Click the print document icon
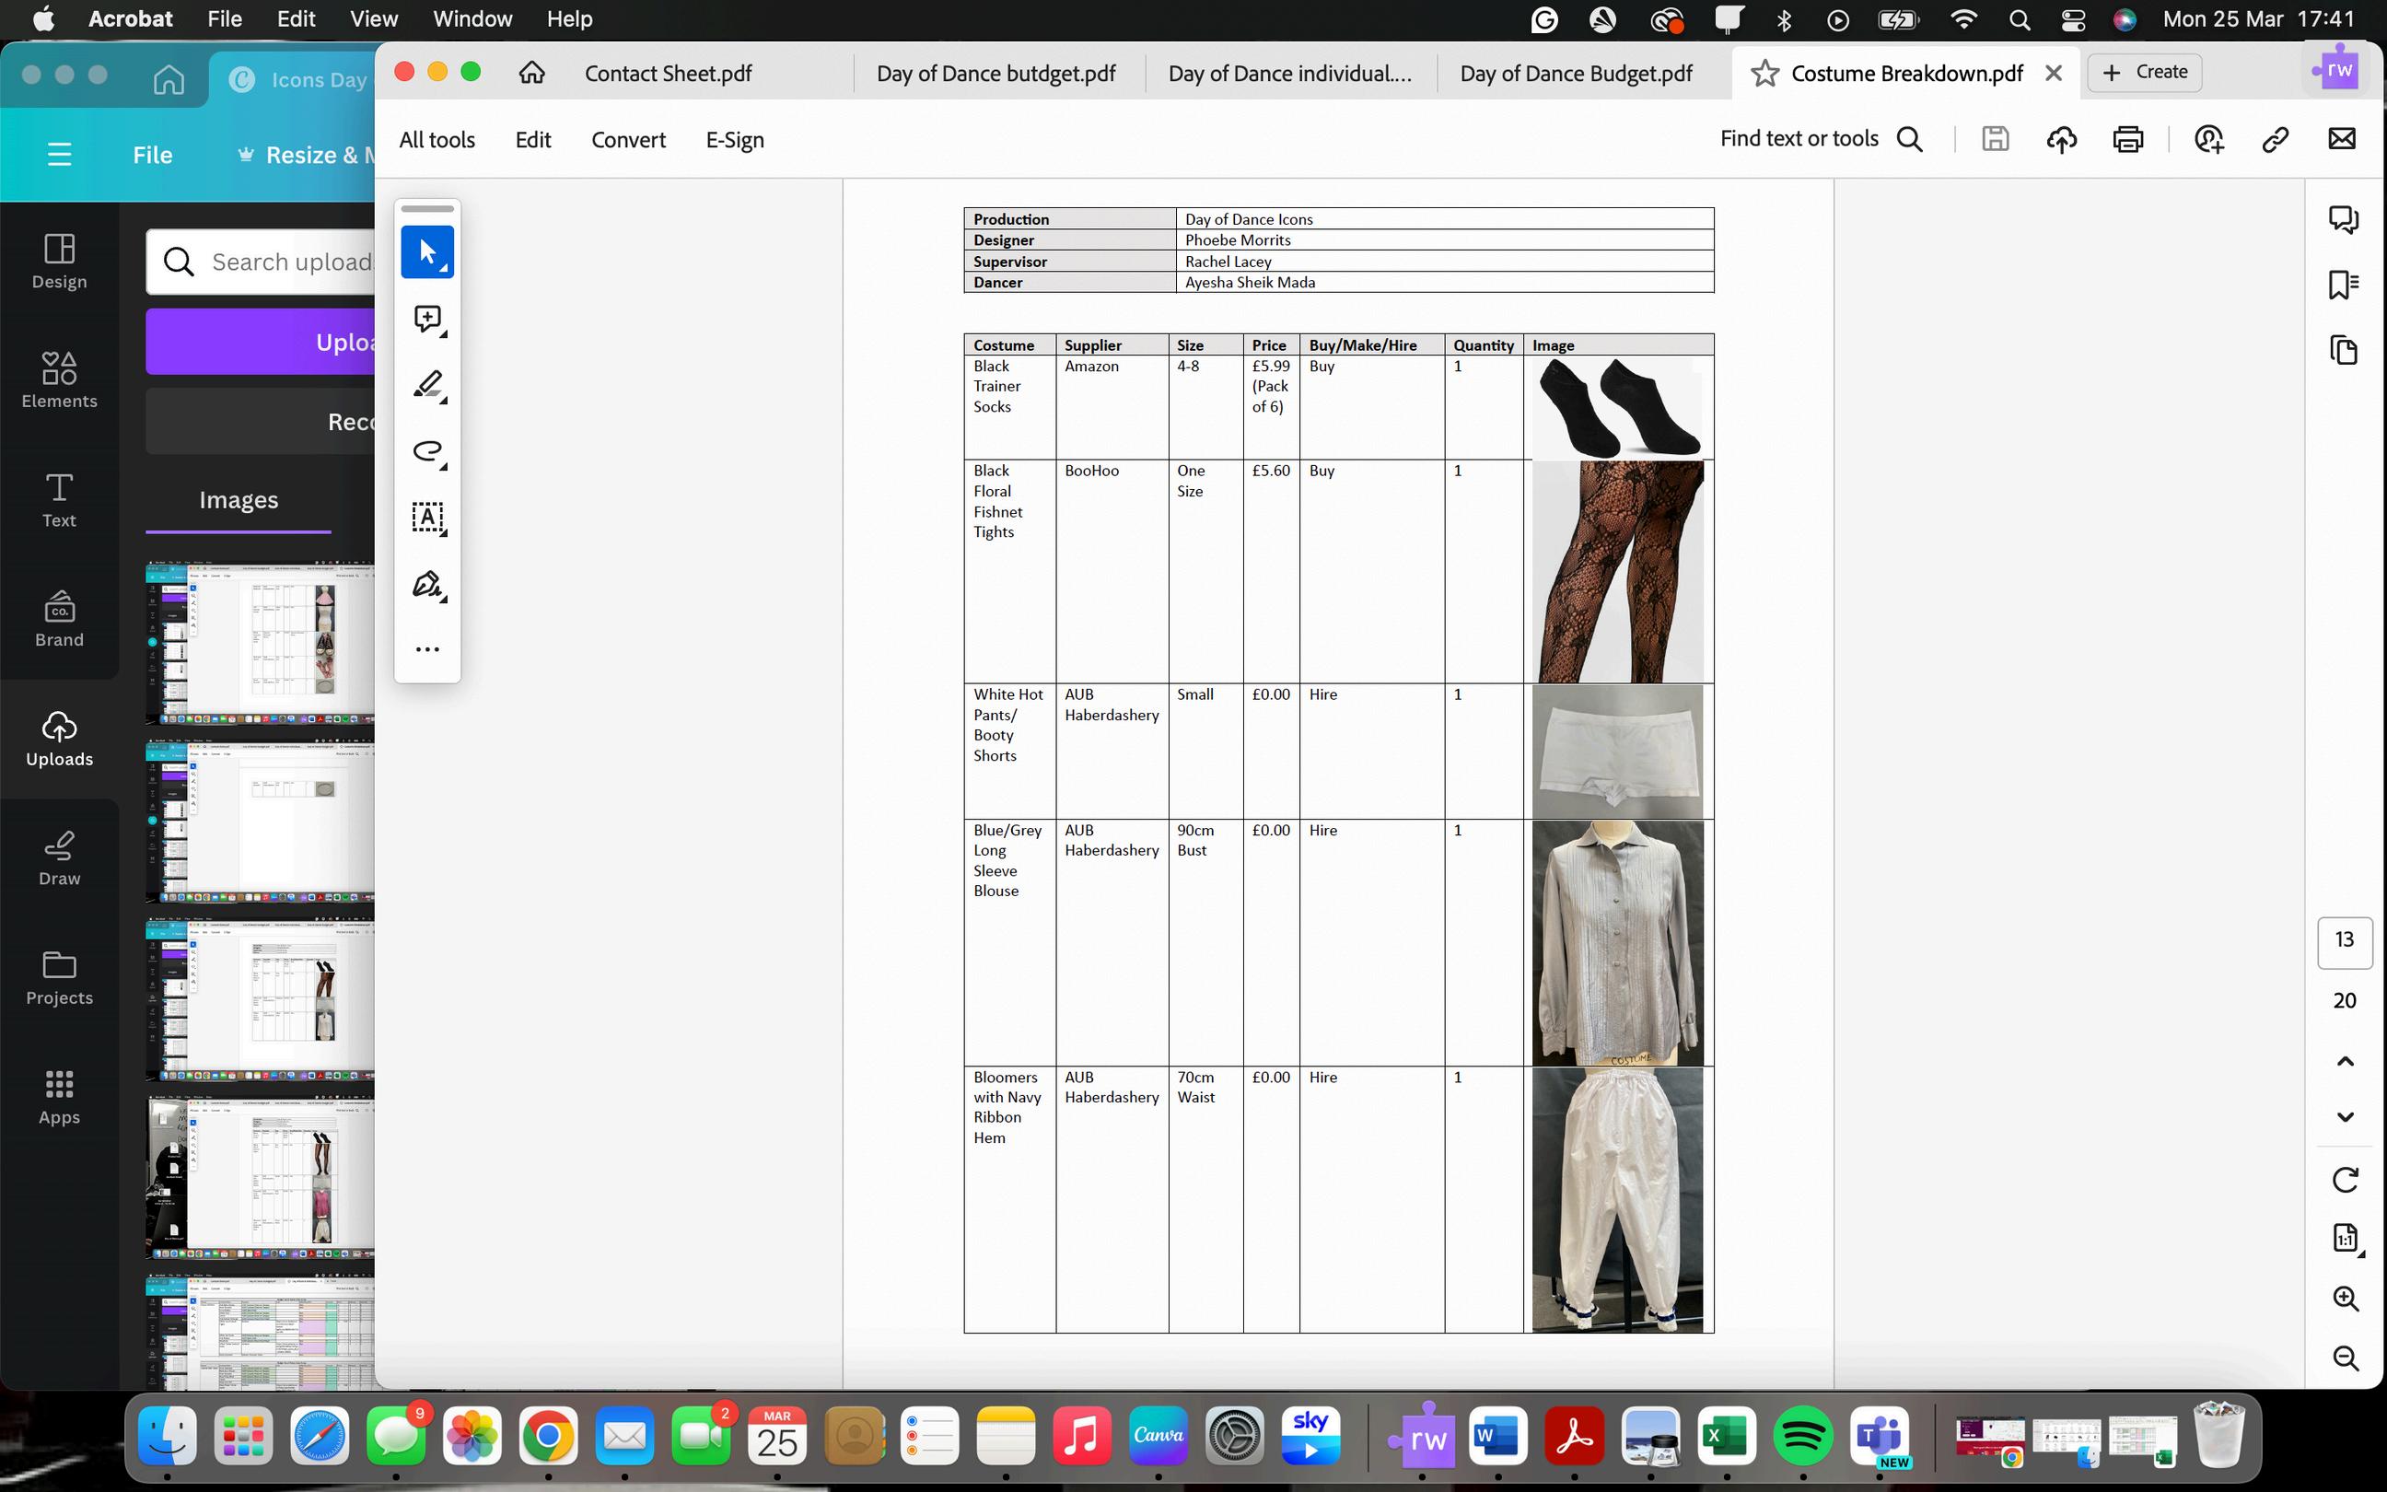Image resolution: width=2387 pixels, height=1492 pixels. [x=2127, y=139]
